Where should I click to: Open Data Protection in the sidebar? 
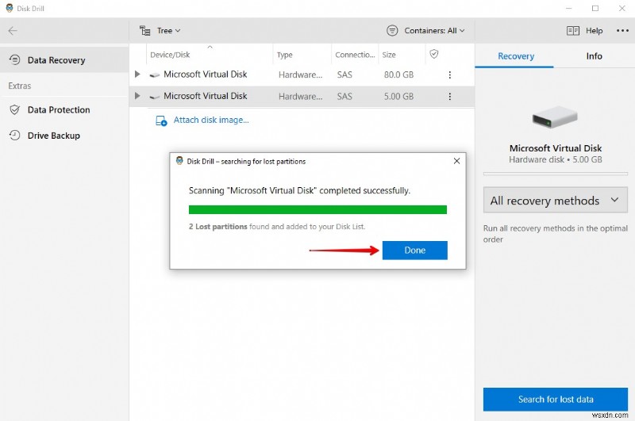coord(59,110)
